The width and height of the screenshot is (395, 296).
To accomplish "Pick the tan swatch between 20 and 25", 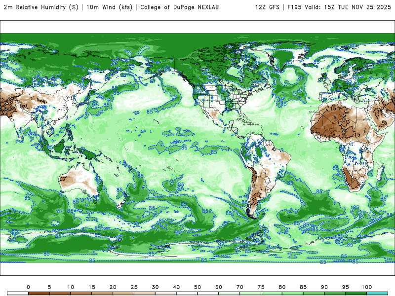I will point(123,294).
